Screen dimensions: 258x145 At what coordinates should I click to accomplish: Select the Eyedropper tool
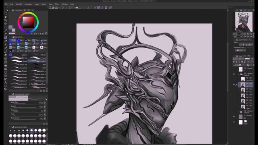[x=6, y=31]
